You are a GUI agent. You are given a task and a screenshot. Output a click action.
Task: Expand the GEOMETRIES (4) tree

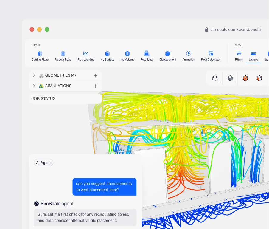click(x=34, y=75)
